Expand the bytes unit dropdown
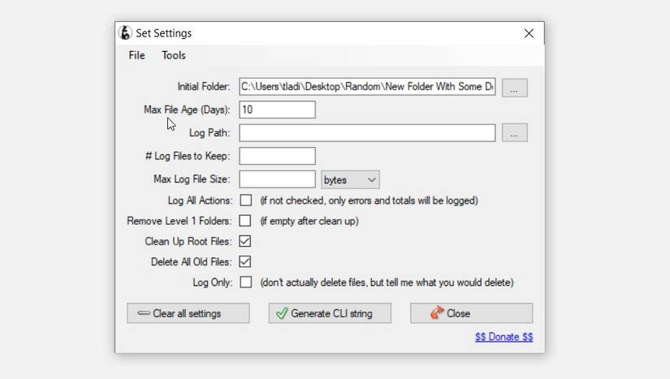Image resolution: width=670 pixels, height=379 pixels. click(350, 179)
